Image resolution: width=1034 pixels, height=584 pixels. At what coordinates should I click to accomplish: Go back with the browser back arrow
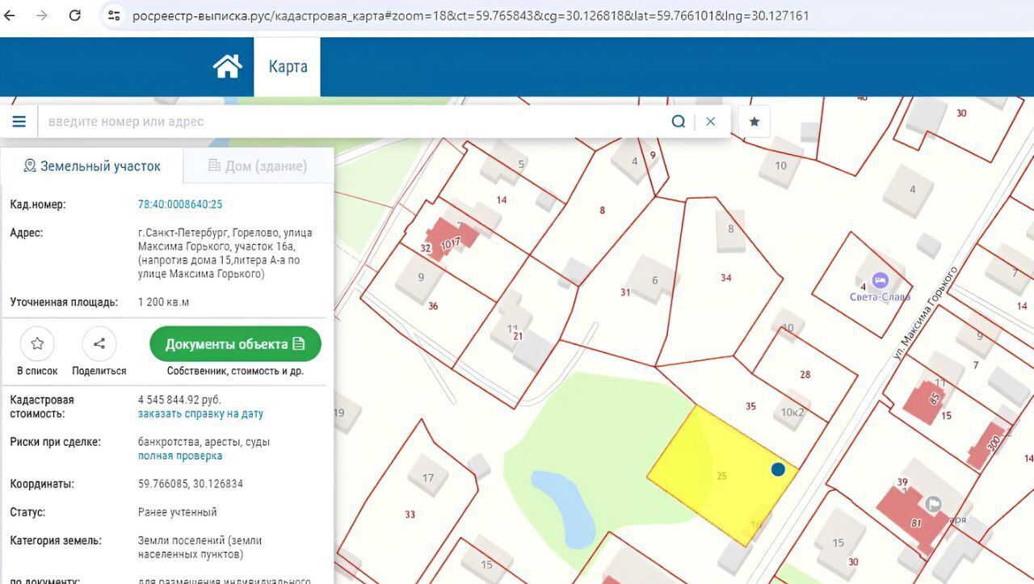[x=10, y=15]
